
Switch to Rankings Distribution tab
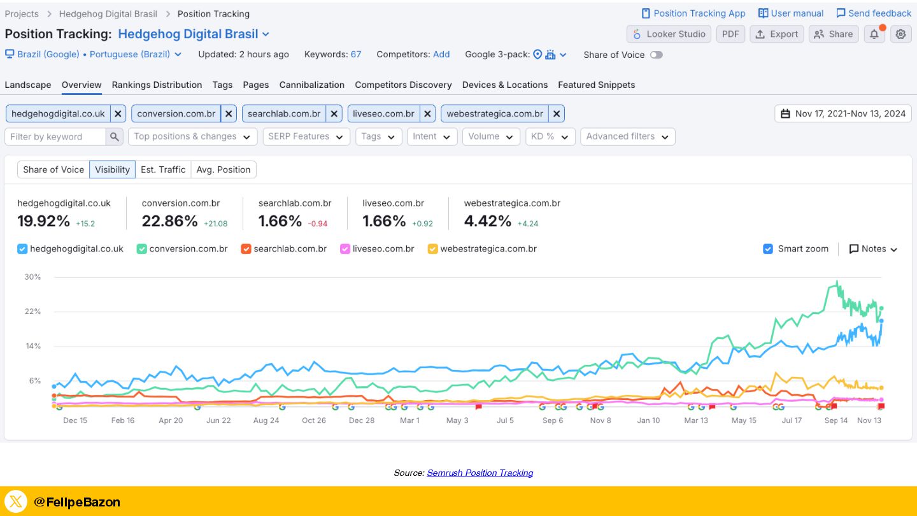coord(157,85)
